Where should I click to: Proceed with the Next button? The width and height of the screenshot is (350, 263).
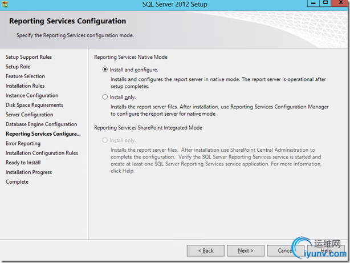246,250
